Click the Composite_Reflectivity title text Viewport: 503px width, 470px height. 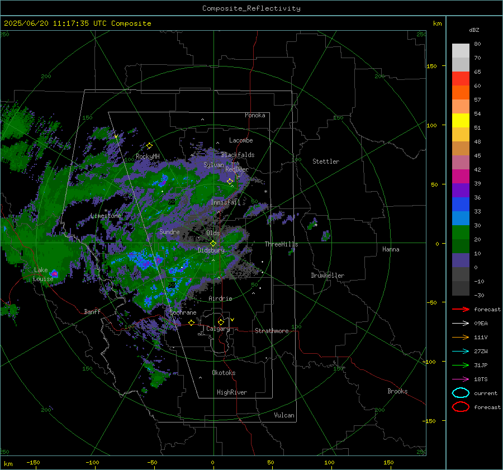pyautogui.click(x=251, y=8)
